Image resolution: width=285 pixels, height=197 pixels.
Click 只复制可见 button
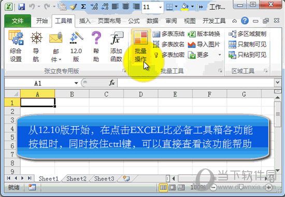point(247,44)
